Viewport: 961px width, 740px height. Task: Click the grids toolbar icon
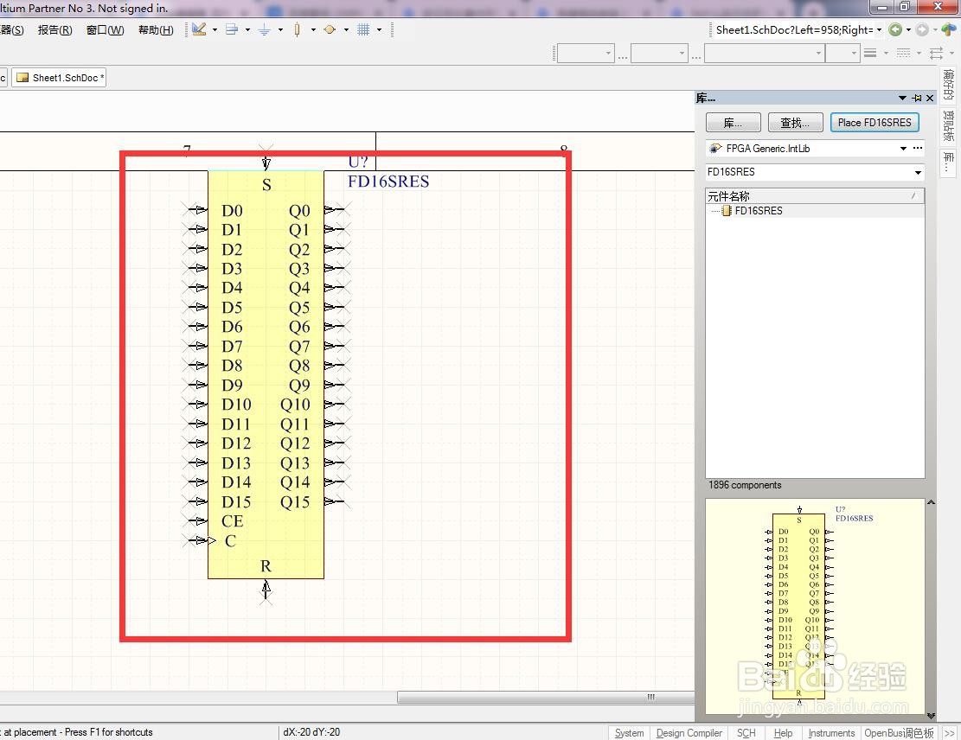click(363, 29)
